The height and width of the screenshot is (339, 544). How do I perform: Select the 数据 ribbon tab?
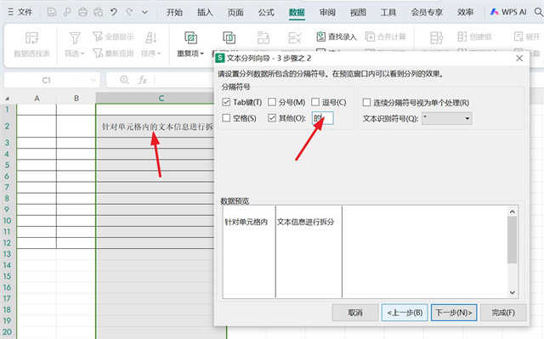point(297,13)
